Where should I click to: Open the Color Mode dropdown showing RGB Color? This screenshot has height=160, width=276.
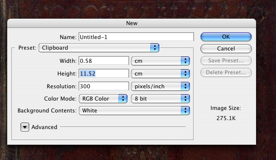103,98
